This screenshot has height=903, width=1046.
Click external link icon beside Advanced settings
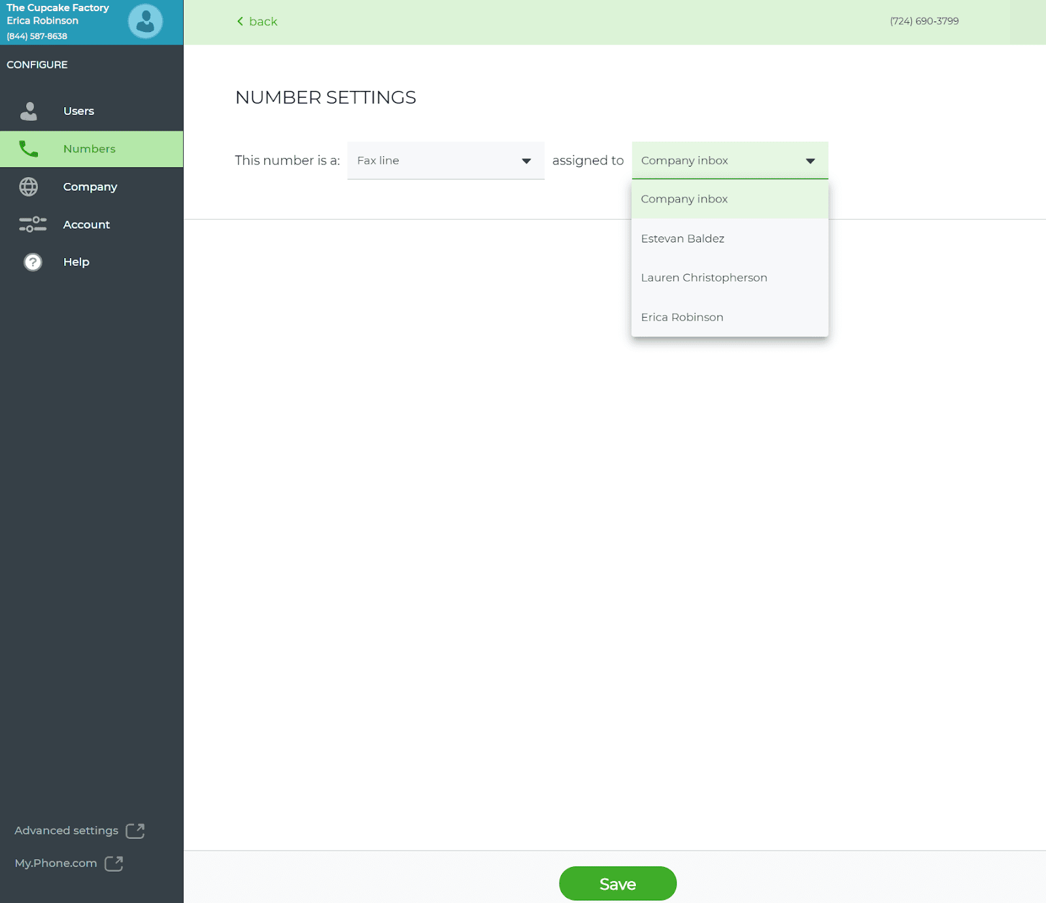[x=135, y=830]
